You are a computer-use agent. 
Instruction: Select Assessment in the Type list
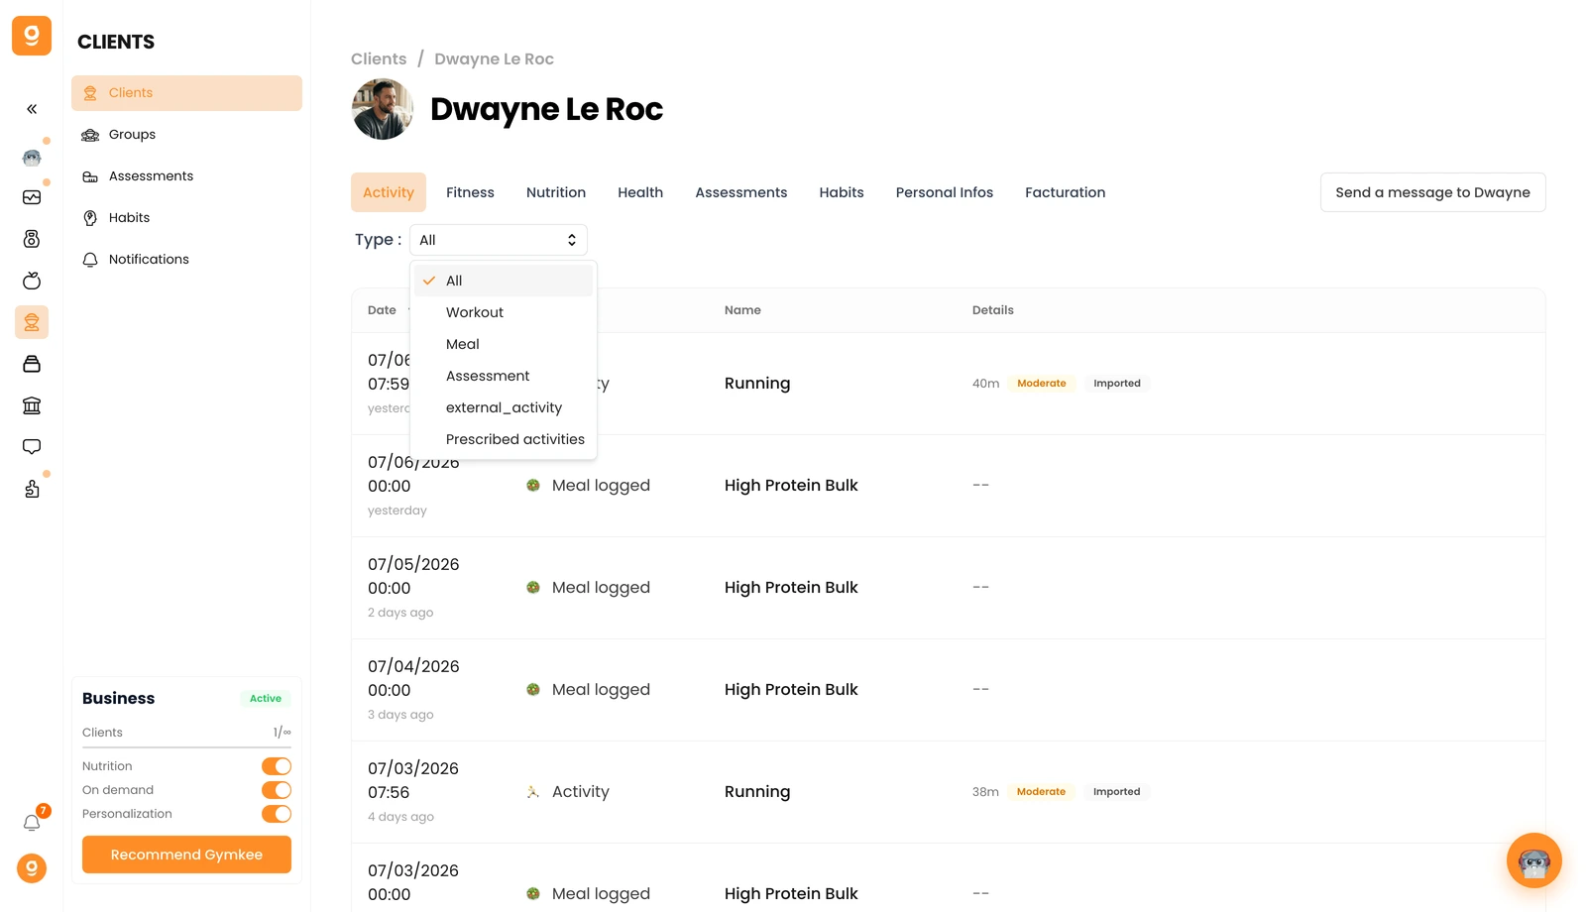coord(504,376)
